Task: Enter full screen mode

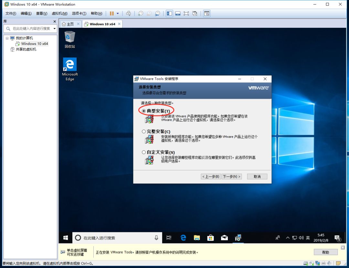Action: [186, 13]
